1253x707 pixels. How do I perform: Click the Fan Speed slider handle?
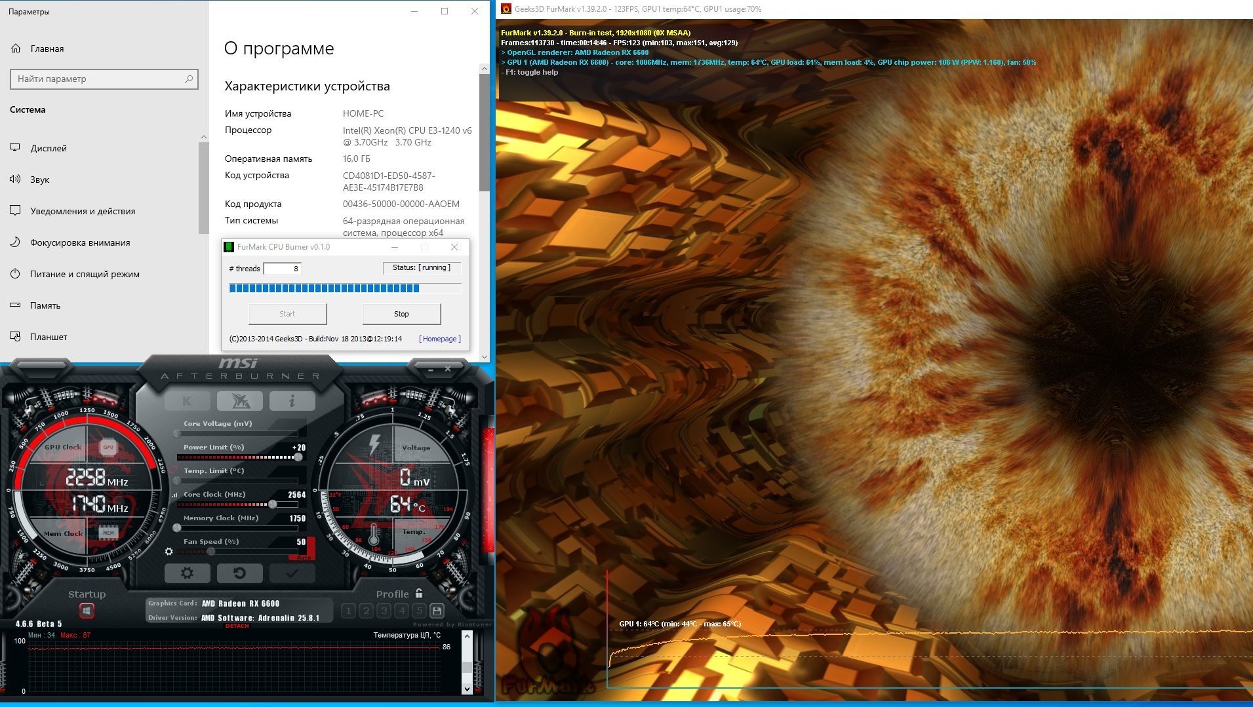tap(211, 552)
